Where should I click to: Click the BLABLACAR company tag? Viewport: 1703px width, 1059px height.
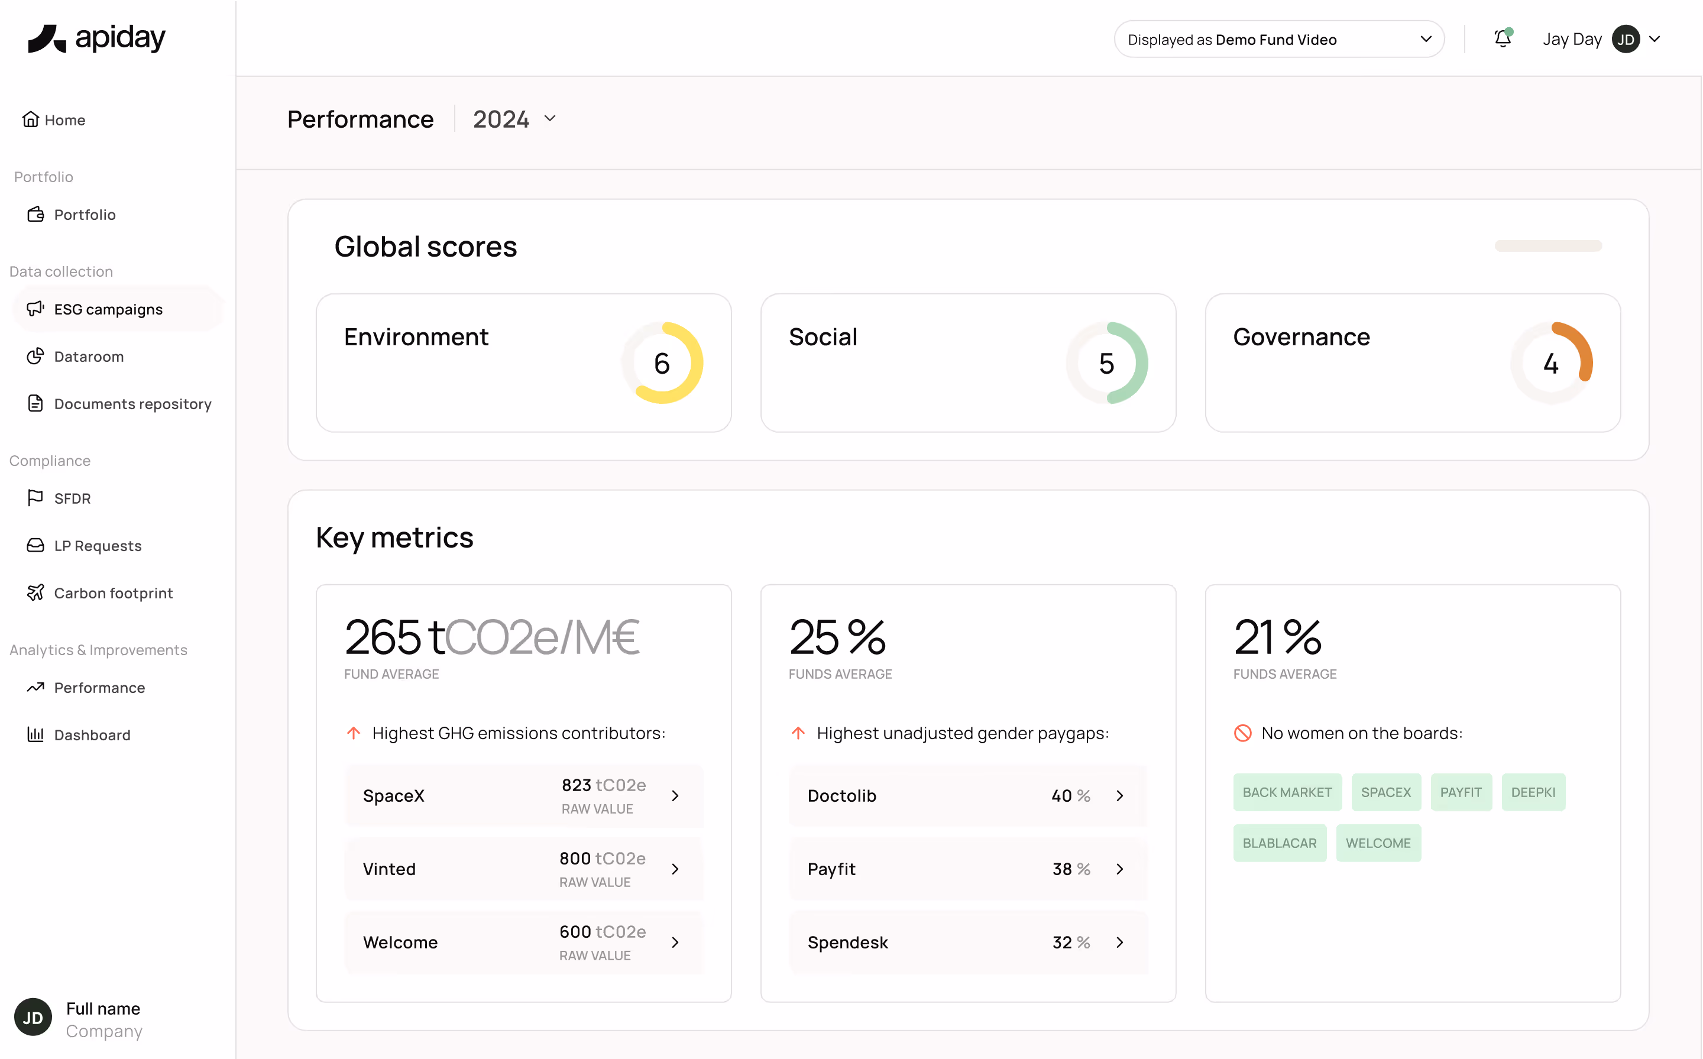(1280, 843)
